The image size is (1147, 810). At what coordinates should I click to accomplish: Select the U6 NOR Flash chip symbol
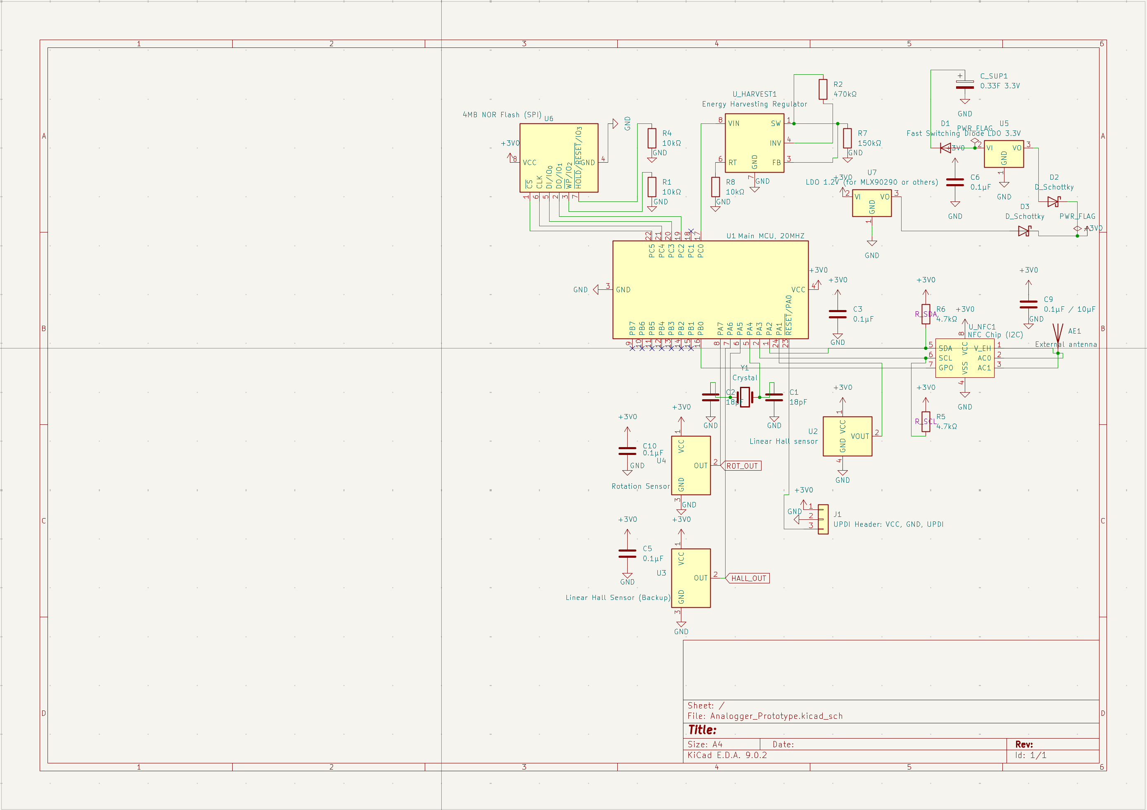(x=559, y=158)
